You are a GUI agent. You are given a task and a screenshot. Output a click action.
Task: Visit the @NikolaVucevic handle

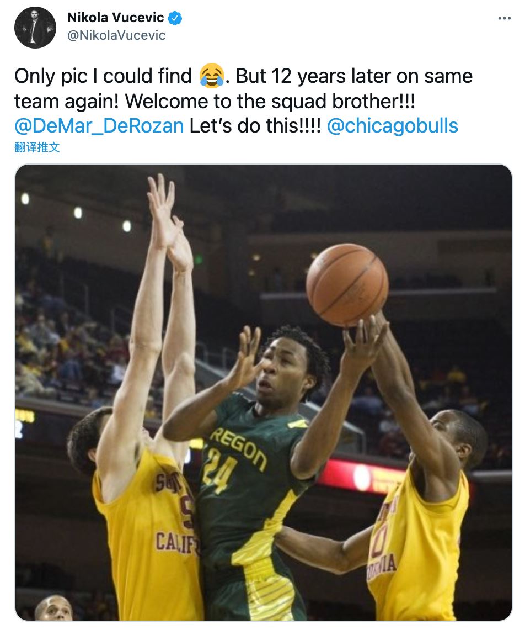click(x=116, y=35)
